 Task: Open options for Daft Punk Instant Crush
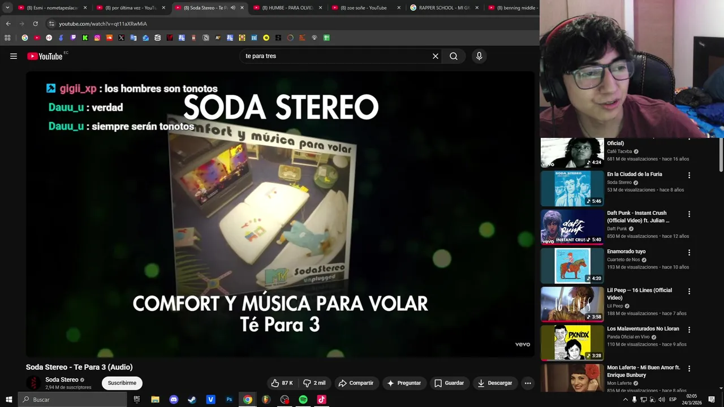[689, 214]
